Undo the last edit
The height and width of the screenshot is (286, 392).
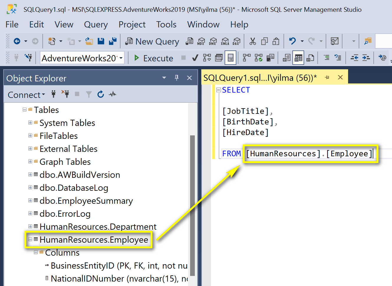(292, 41)
